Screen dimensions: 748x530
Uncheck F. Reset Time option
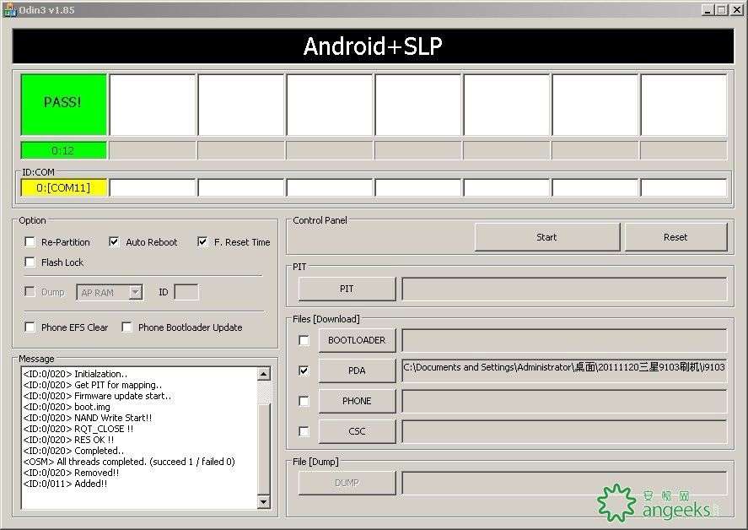tap(202, 242)
